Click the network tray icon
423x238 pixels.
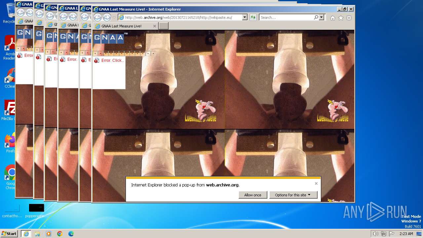point(384,234)
